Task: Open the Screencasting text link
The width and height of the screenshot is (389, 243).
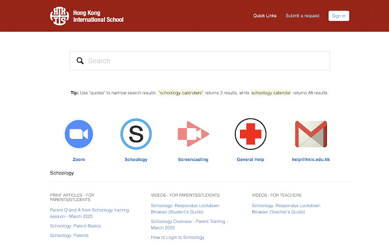Action: [x=193, y=159]
